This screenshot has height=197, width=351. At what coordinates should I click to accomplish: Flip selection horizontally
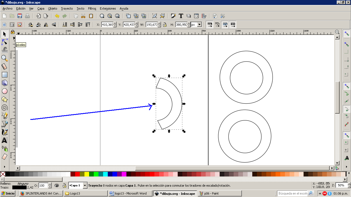coord(46,25)
